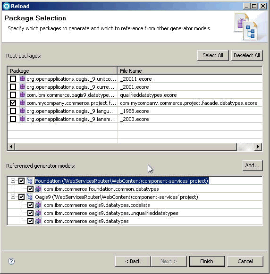Click the Reload window title icon

click(x=7, y=6)
